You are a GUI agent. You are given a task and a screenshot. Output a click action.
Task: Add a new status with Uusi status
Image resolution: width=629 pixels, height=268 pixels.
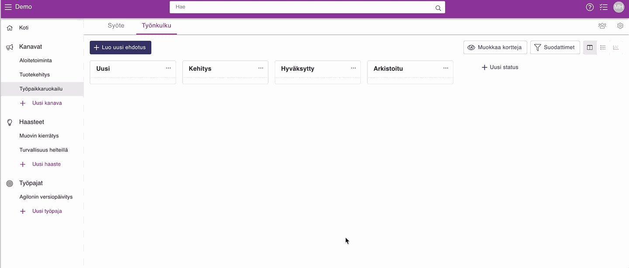tap(500, 68)
